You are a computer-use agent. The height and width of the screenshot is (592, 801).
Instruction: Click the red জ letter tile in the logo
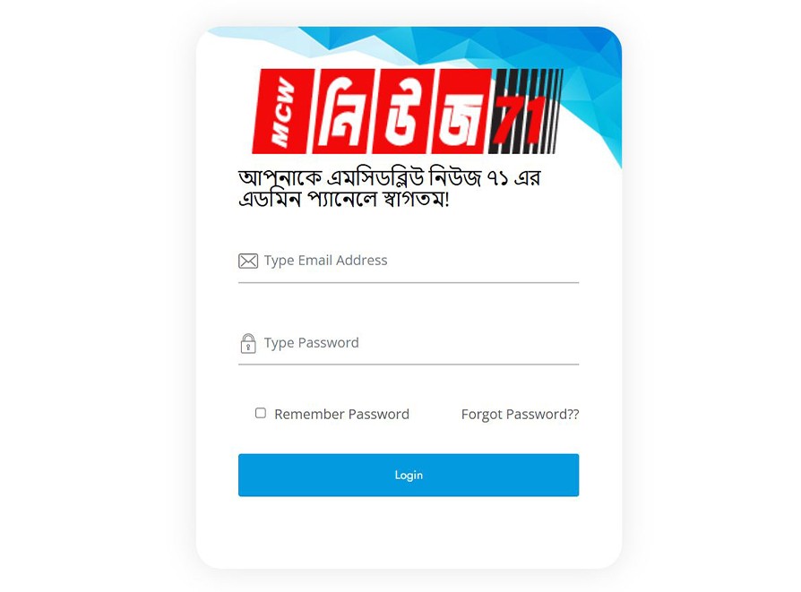tap(461, 111)
